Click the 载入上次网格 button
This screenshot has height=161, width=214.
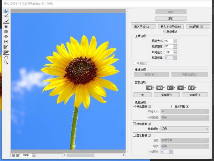pyautogui.click(x=171, y=27)
